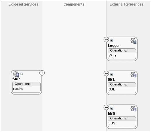The height and width of the screenshot is (132, 151).
Task: Click the EBS database adapter gear icon
Action: click(133, 109)
